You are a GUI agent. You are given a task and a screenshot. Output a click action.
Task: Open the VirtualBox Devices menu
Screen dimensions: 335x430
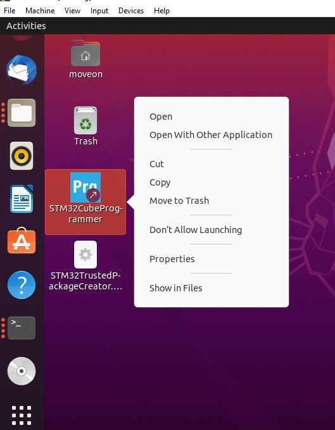(x=131, y=11)
